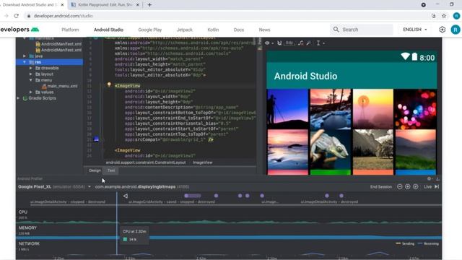Open the profiler settings gear icon
Image resolution: width=462 pixels, height=260 pixels.
click(430, 178)
